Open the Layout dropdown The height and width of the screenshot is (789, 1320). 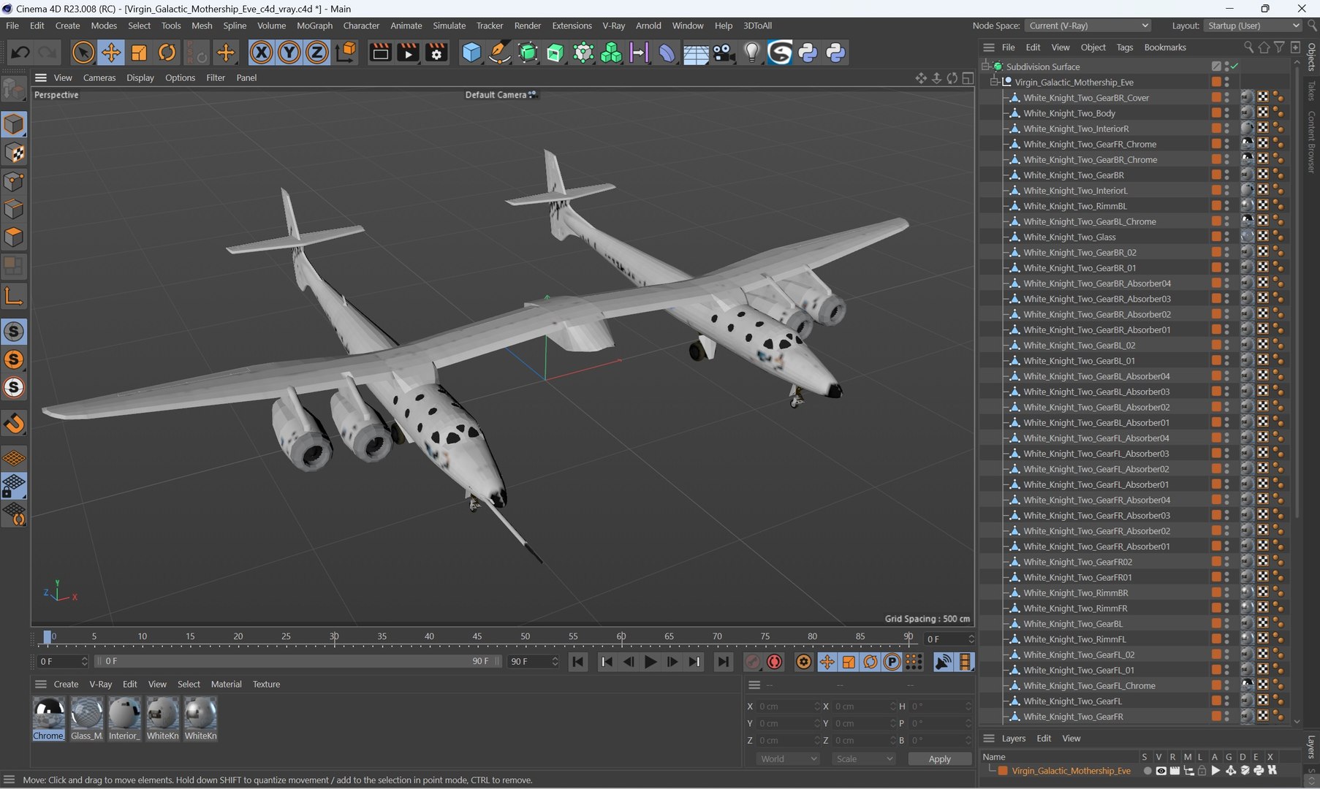[1252, 26]
